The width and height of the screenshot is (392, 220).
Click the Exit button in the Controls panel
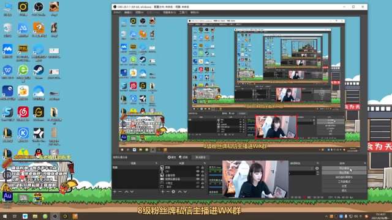tap(344, 191)
